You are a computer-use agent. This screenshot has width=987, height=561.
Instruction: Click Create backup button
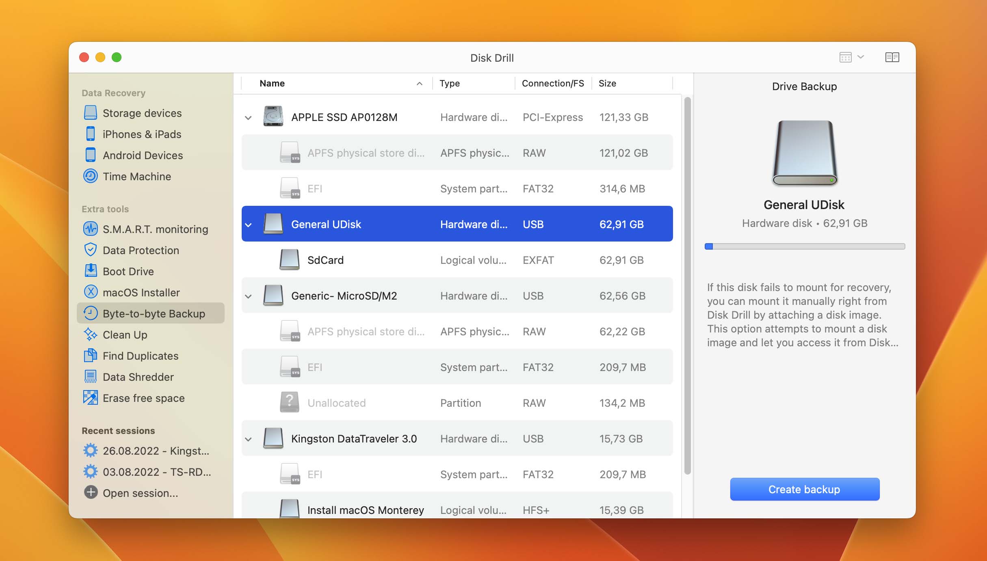(x=804, y=489)
